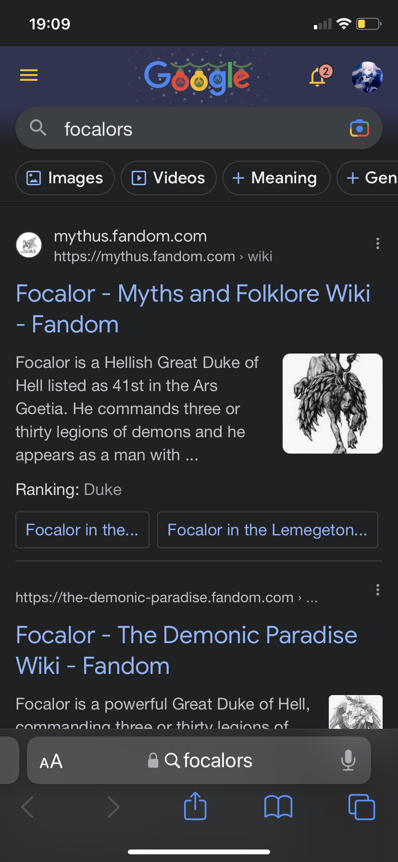This screenshot has width=398, height=862.
Task: Tap the Google search field with focalors
Action: point(192,129)
